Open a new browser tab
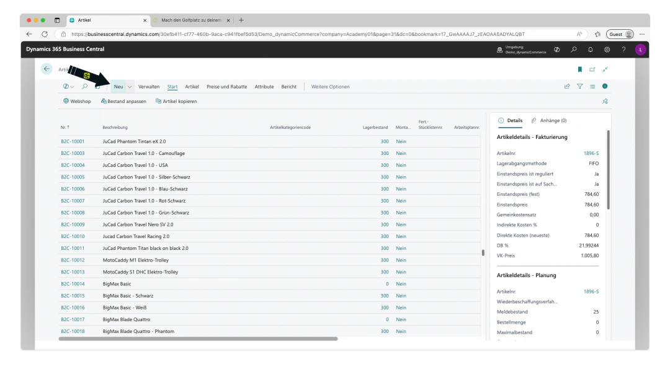 pyautogui.click(x=241, y=20)
